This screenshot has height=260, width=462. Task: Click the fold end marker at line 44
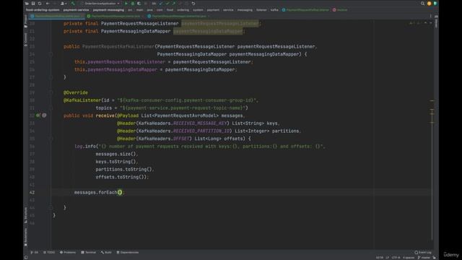click(51, 207)
